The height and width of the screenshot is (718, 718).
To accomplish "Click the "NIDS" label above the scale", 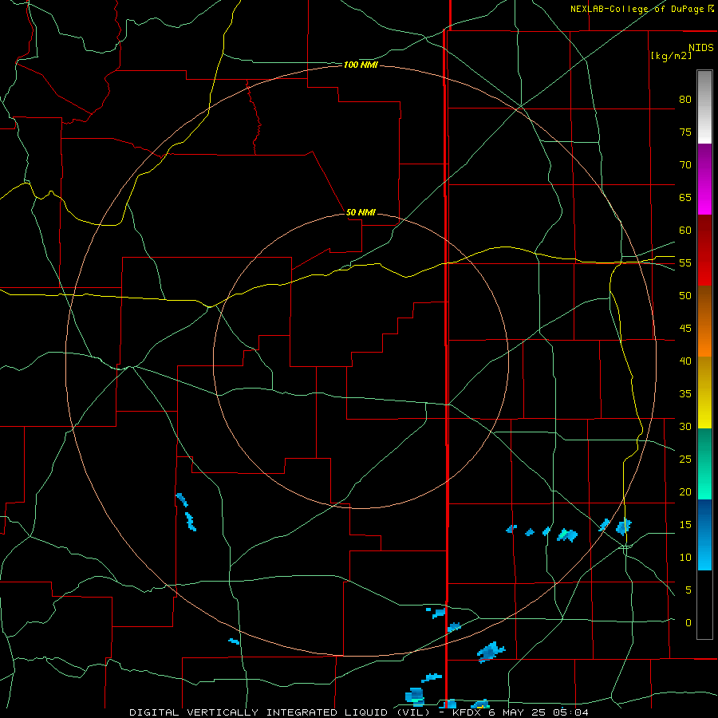I will pyautogui.click(x=701, y=48).
